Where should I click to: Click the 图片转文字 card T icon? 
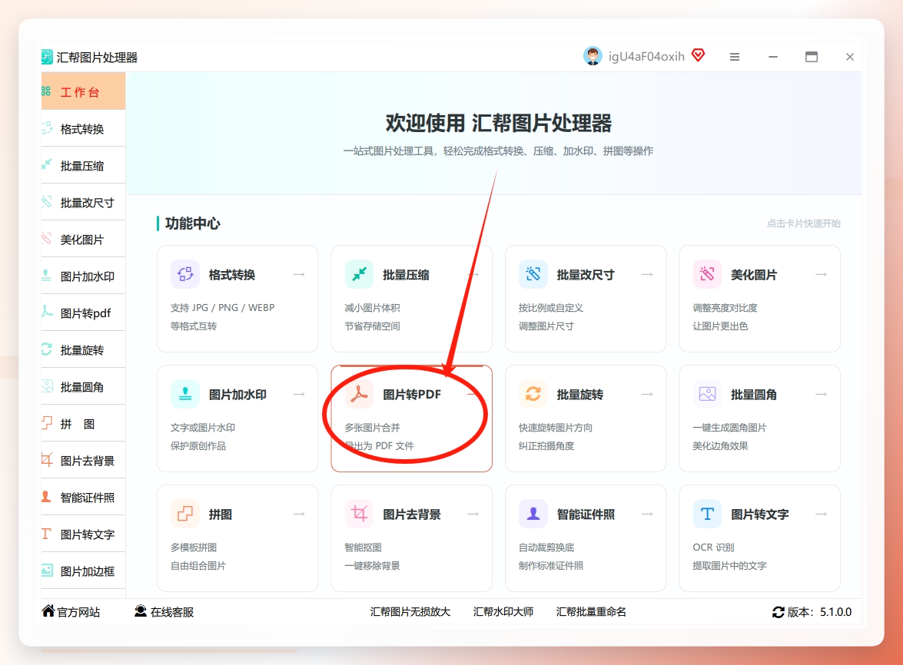(x=707, y=514)
